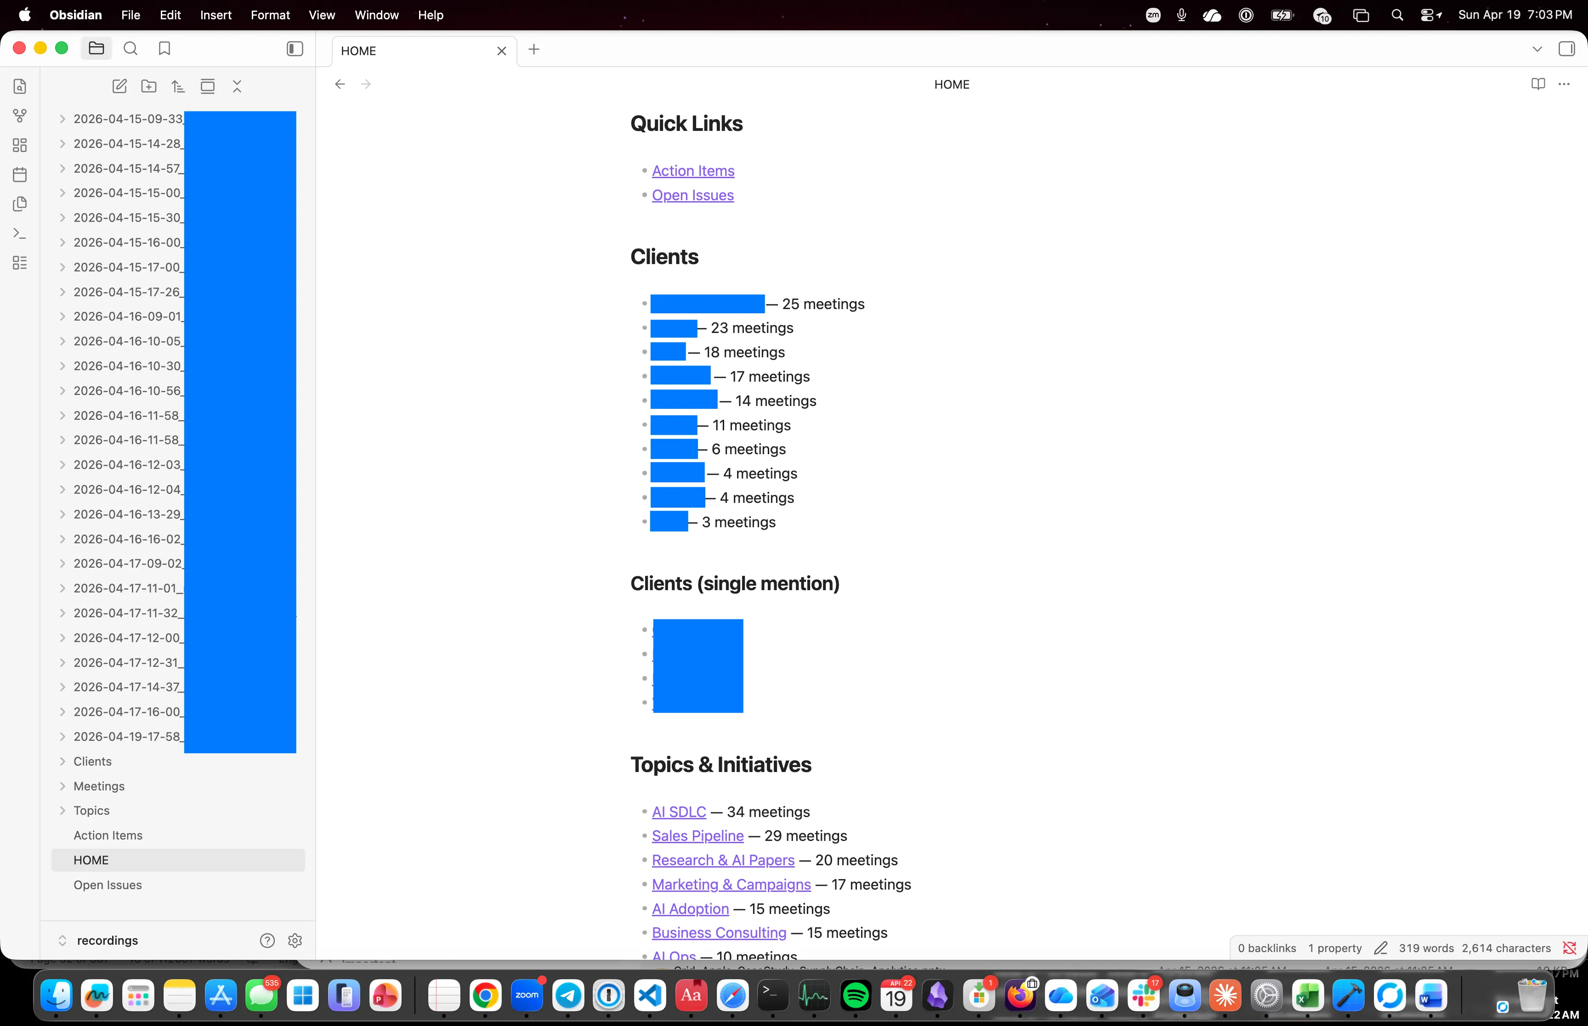Open the View menu
The image size is (1588, 1026).
tap(322, 15)
